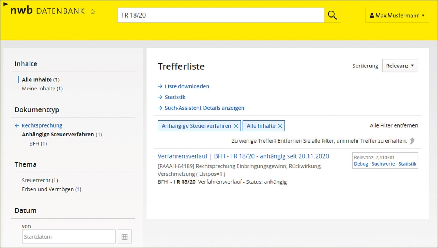This screenshot has height=248, width=438.
Task: Filter by Erben und Vermögen theme
Action: (x=51, y=189)
